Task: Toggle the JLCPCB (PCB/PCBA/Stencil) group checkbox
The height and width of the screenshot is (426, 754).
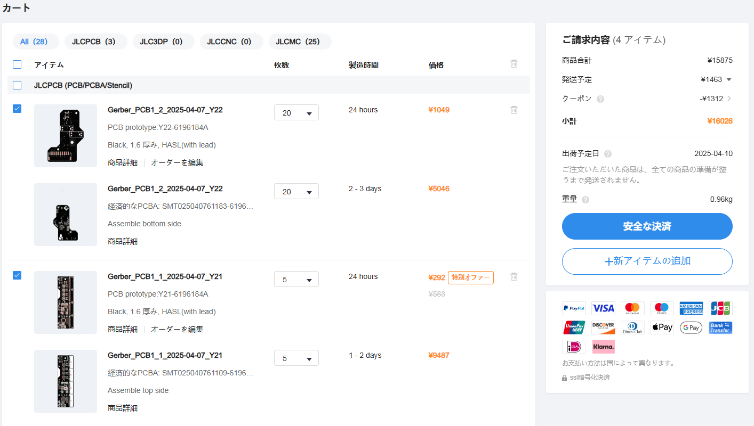Action: 17,85
